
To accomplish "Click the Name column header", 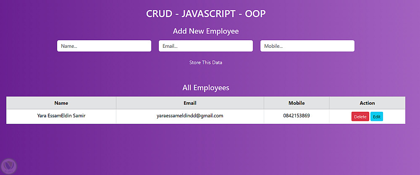I will [61, 103].
